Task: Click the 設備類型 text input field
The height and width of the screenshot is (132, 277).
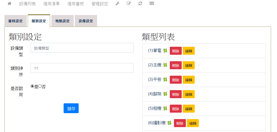Action: click(x=82, y=48)
